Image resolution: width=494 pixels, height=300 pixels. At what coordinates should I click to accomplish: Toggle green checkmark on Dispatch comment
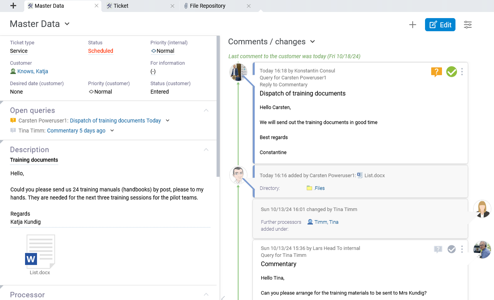click(x=451, y=72)
